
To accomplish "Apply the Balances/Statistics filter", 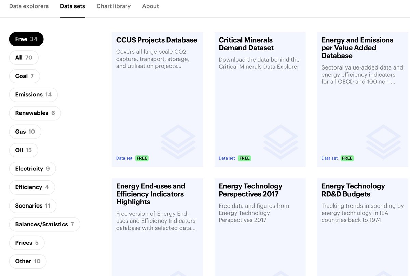I will 44,224.
